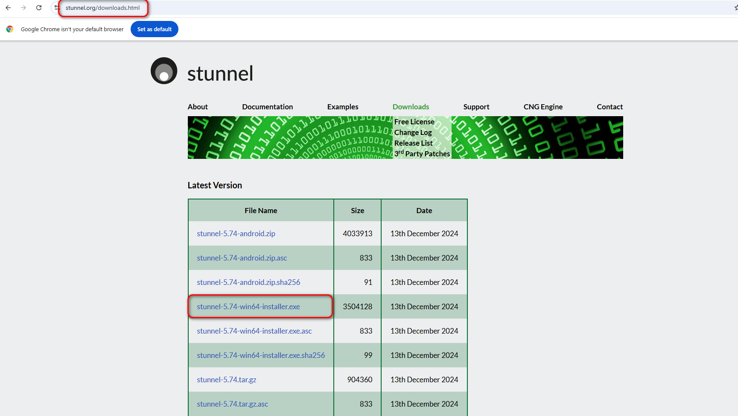Click inside the address bar

pos(103,8)
